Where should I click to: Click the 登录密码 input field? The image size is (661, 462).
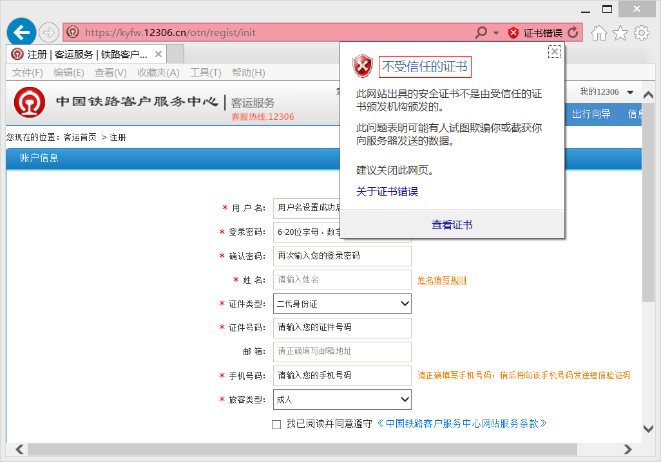[x=307, y=232]
